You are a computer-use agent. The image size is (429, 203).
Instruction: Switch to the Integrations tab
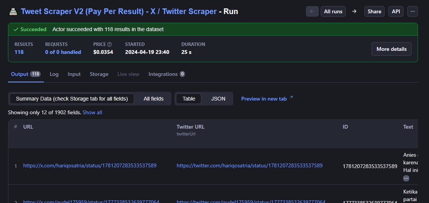click(x=166, y=74)
